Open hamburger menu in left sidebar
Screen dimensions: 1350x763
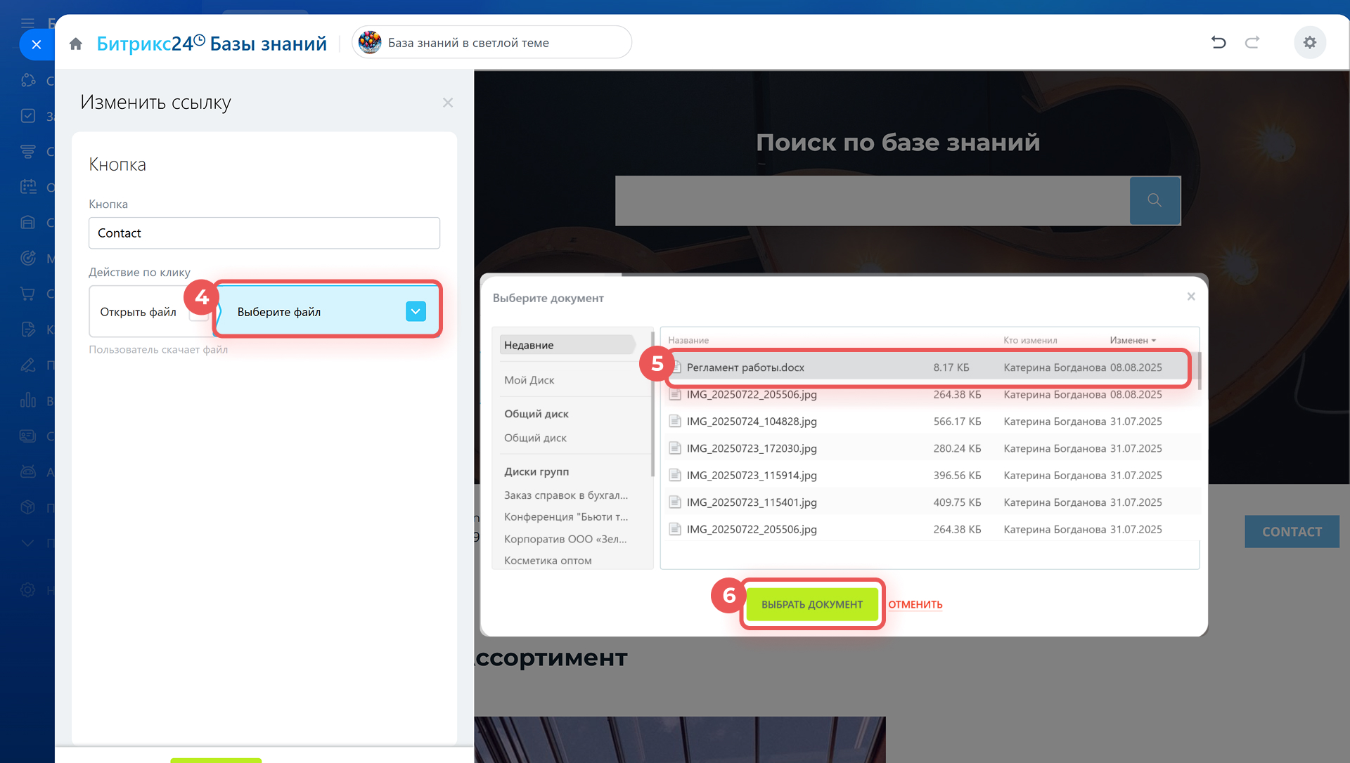coord(27,22)
